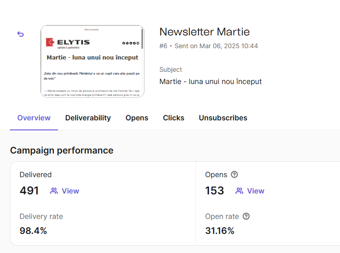340x253 pixels.
Task: Click the email preview scrollbar
Action: 142,39
